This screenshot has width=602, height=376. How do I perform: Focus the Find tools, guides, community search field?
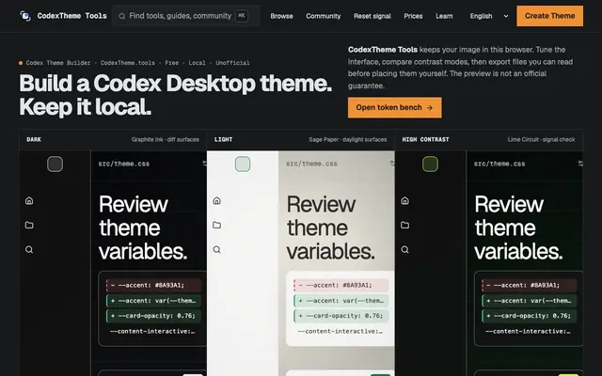[x=186, y=16]
